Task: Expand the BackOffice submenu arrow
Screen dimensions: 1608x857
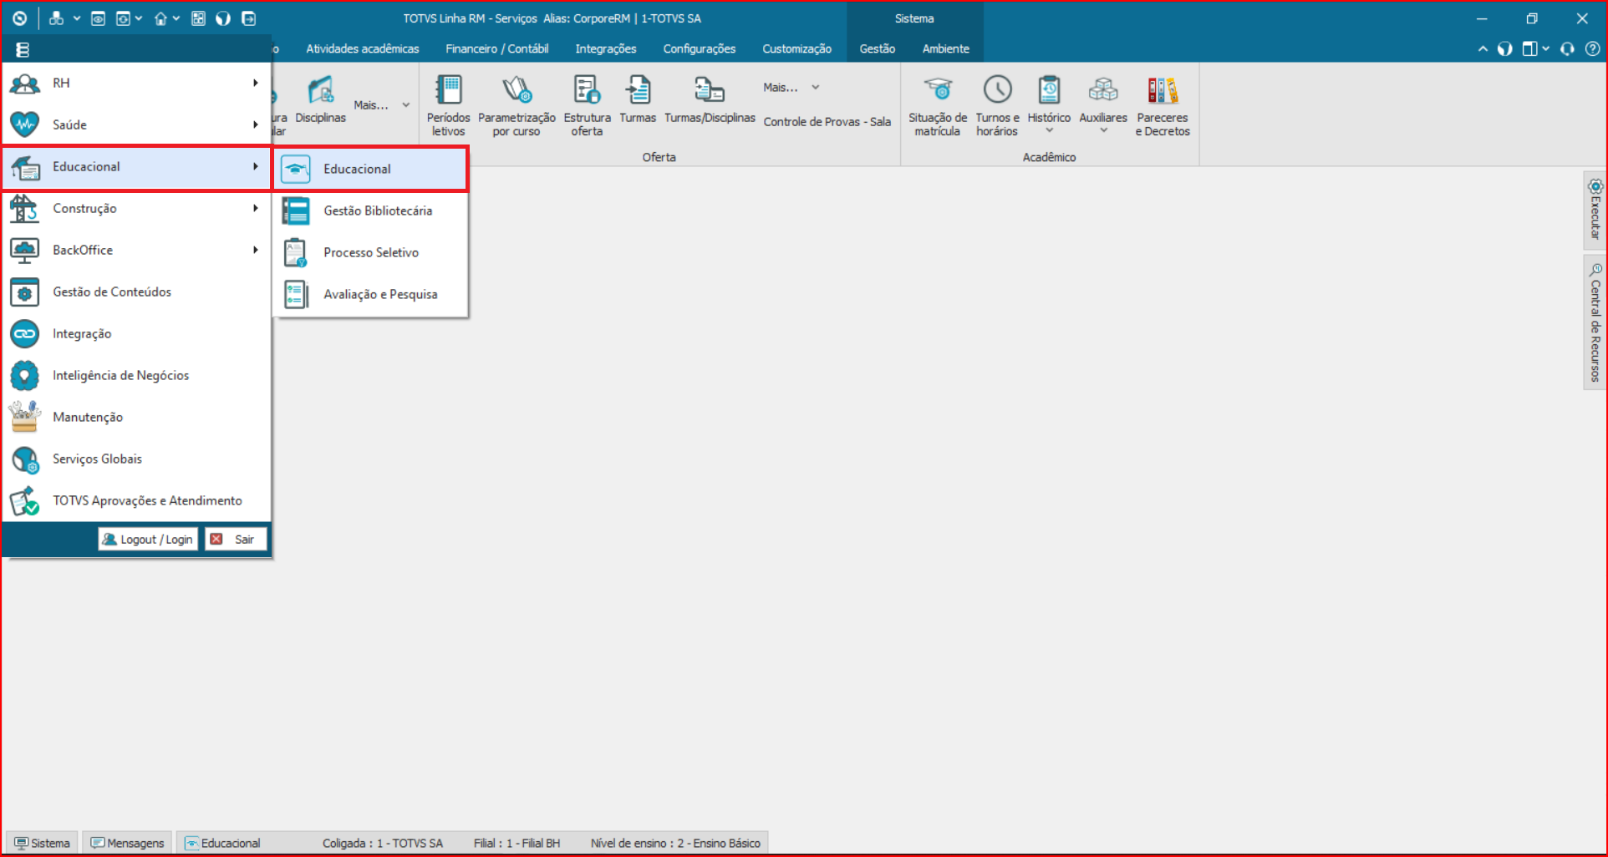Action: tap(256, 250)
